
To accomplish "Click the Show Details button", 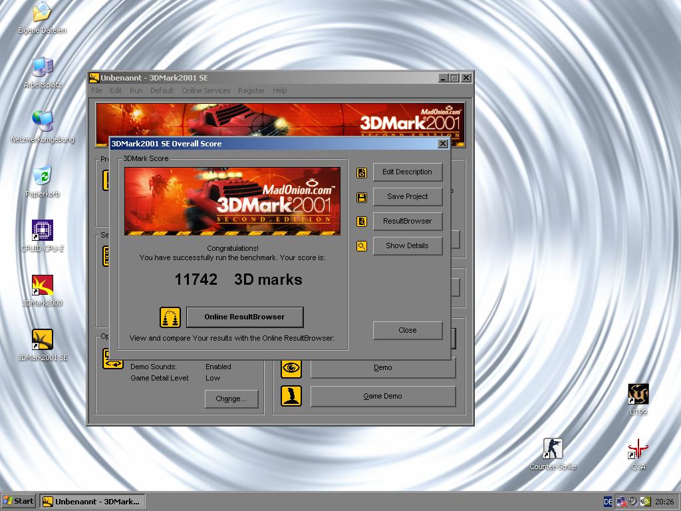I will (x=408, y=246).
